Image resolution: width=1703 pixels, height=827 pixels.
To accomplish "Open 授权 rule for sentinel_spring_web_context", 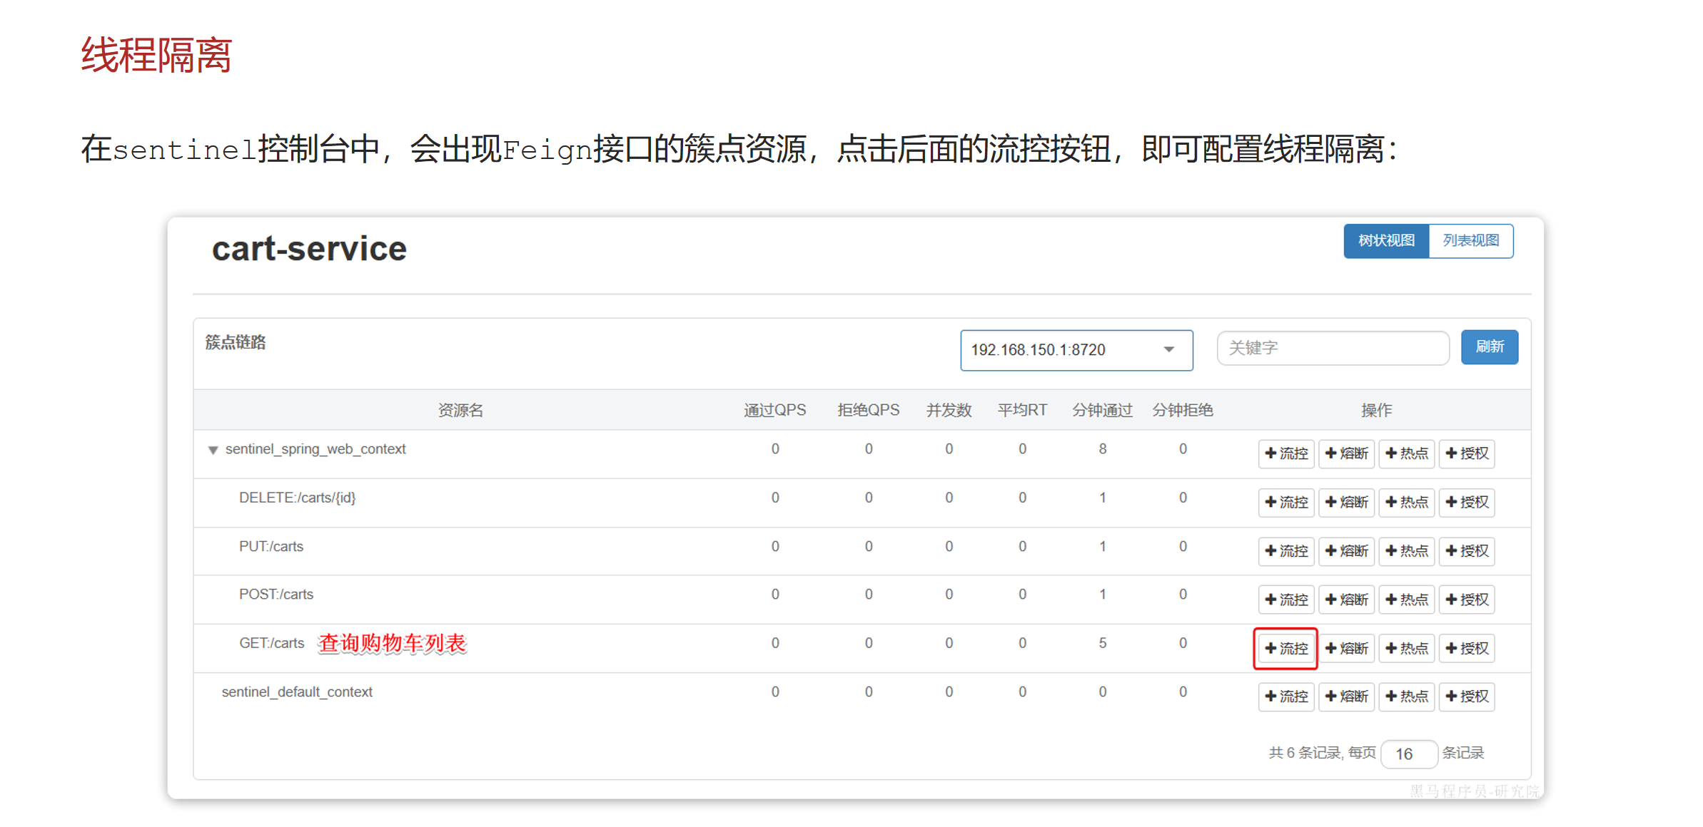I will point(1467,454).
